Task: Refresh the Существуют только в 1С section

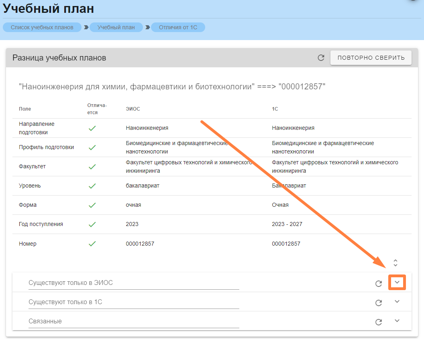Action: (x=378, y=303)
